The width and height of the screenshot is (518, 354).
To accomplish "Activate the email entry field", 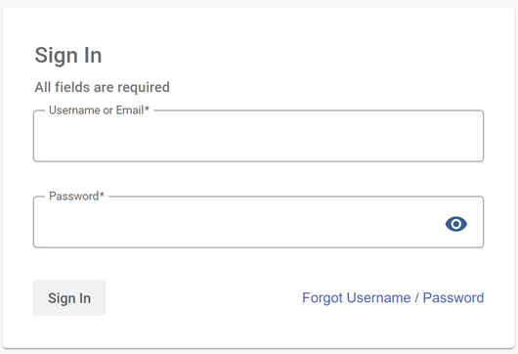I will 258,136.
